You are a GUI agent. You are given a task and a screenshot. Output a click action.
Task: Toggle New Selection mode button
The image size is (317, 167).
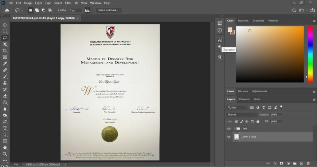(x=30, y=10)
